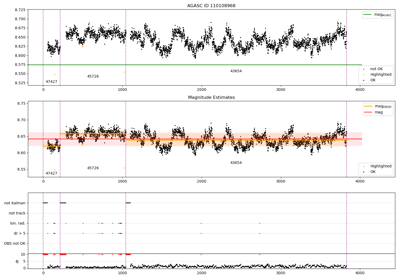Select "47427" in the Magnitude Estimates plot
399x279 pixels.
pos(51,174)
